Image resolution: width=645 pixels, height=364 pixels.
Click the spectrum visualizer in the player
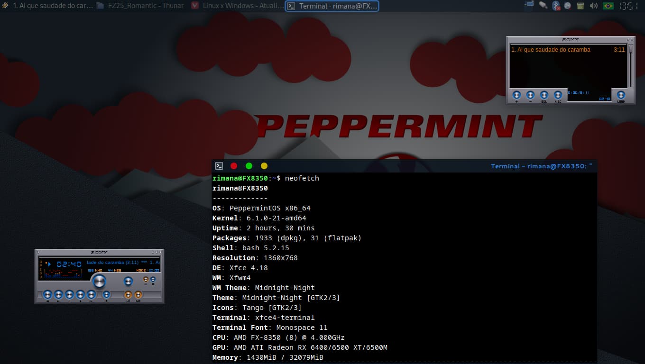tap(63, 273)
